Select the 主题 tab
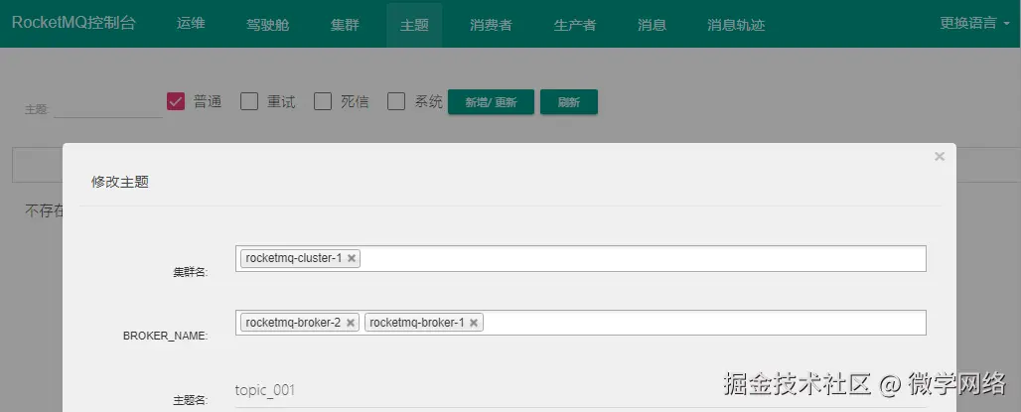 point(414,24)
